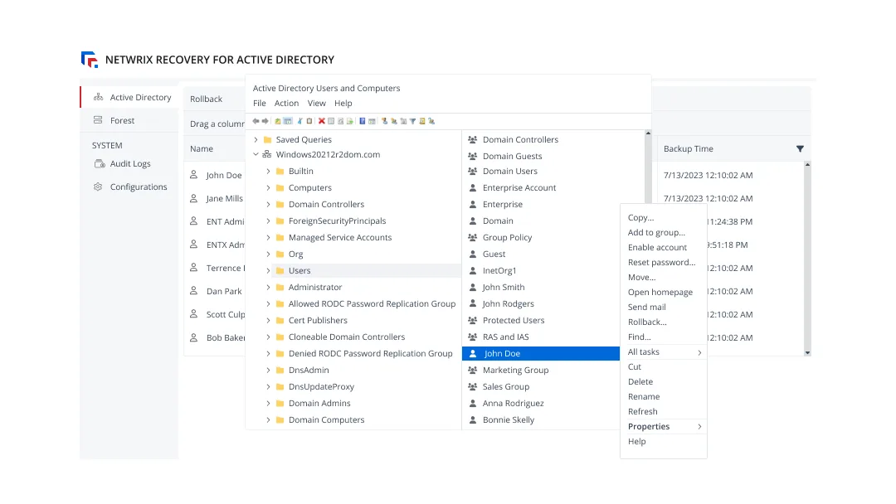Expand the Users folder chevron

click(x=268, y=270)
